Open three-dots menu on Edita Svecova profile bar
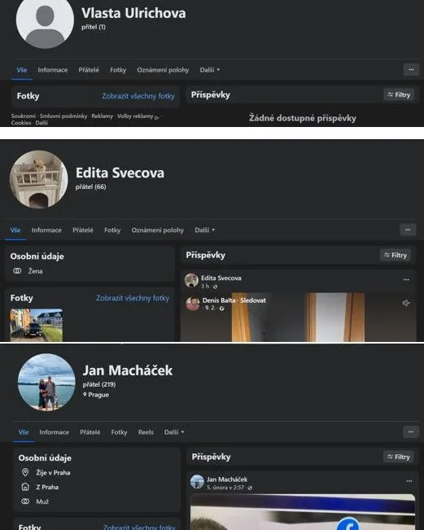The height and width of the screenshot is (530, 424). click(x=408, y=230)
